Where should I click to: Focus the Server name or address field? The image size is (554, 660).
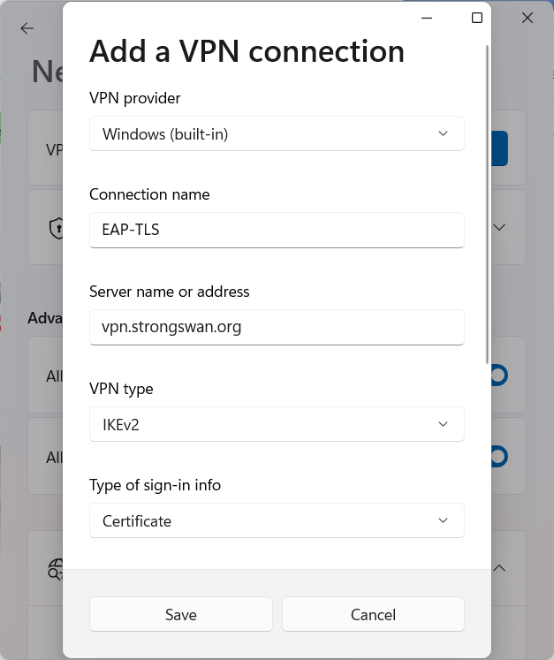277,327
